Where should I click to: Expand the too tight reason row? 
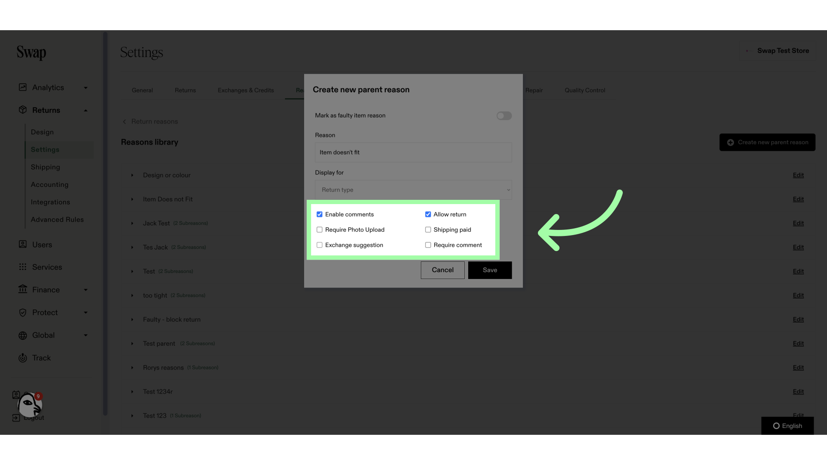coord(132,296)
